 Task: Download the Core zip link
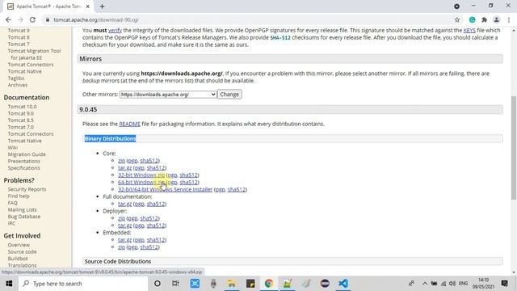122,161
